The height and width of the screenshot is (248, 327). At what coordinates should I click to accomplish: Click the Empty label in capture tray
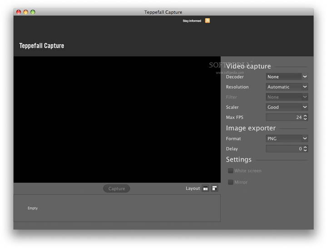pos(33,208)
